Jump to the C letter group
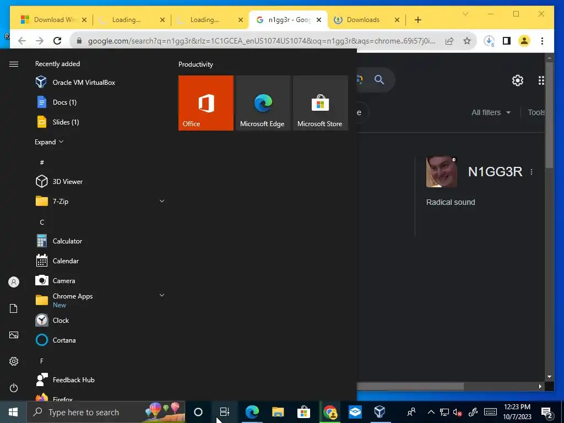Image resolution: width=564 pixels, height=423 pixels. (x=42, y=222)
